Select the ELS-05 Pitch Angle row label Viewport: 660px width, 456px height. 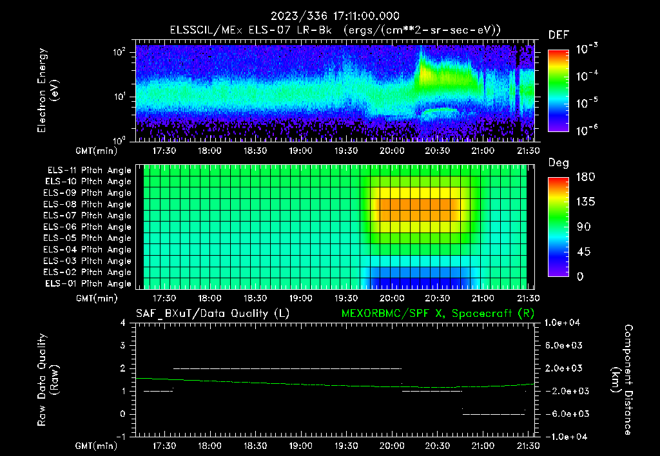(88, 238)
